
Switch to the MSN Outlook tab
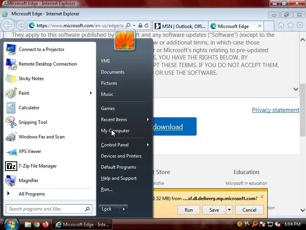click(x=180, y=26)
